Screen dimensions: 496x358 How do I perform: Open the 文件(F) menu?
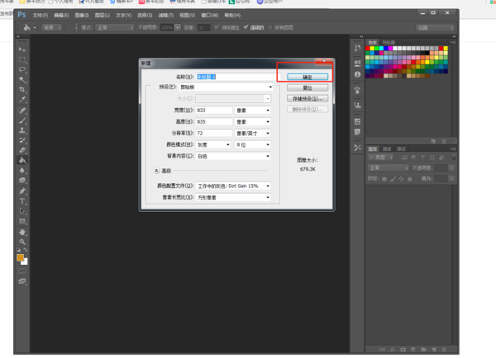click(x=41, y=15)
